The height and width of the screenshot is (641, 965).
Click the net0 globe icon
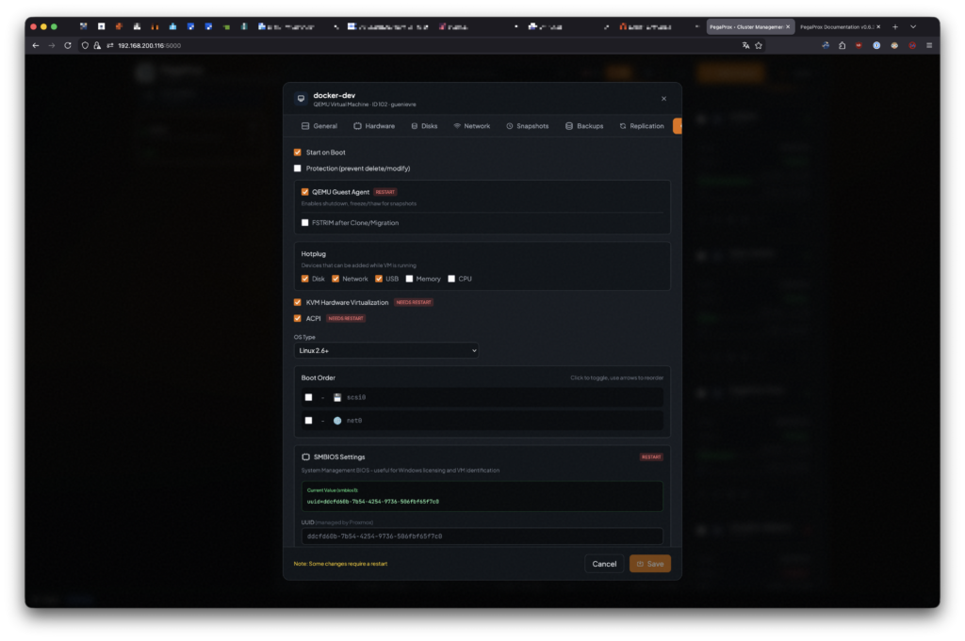(337, 421)
